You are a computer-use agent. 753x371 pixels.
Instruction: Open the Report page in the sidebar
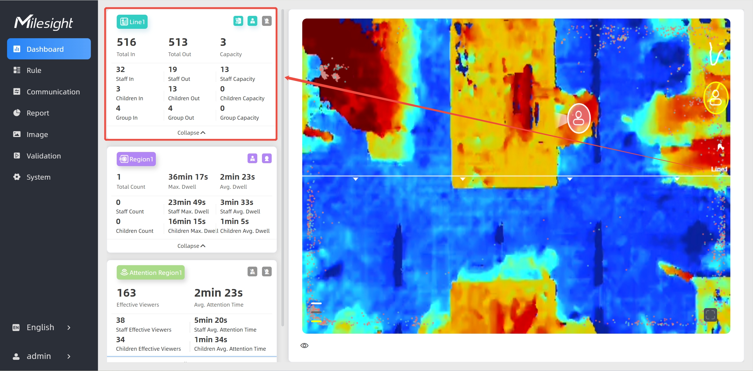pos(38,113)
